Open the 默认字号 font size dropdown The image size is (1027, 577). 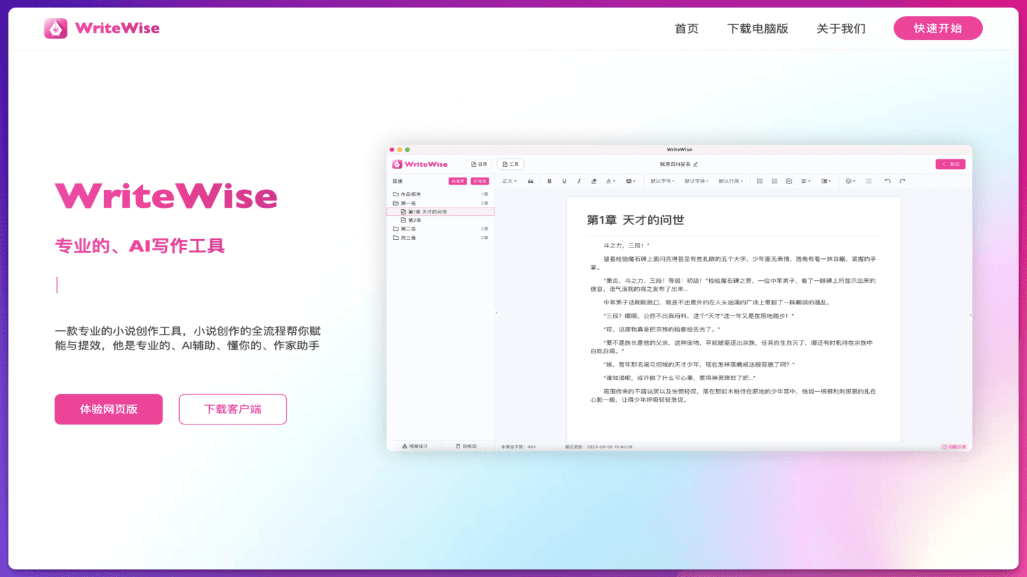(662, 181)
